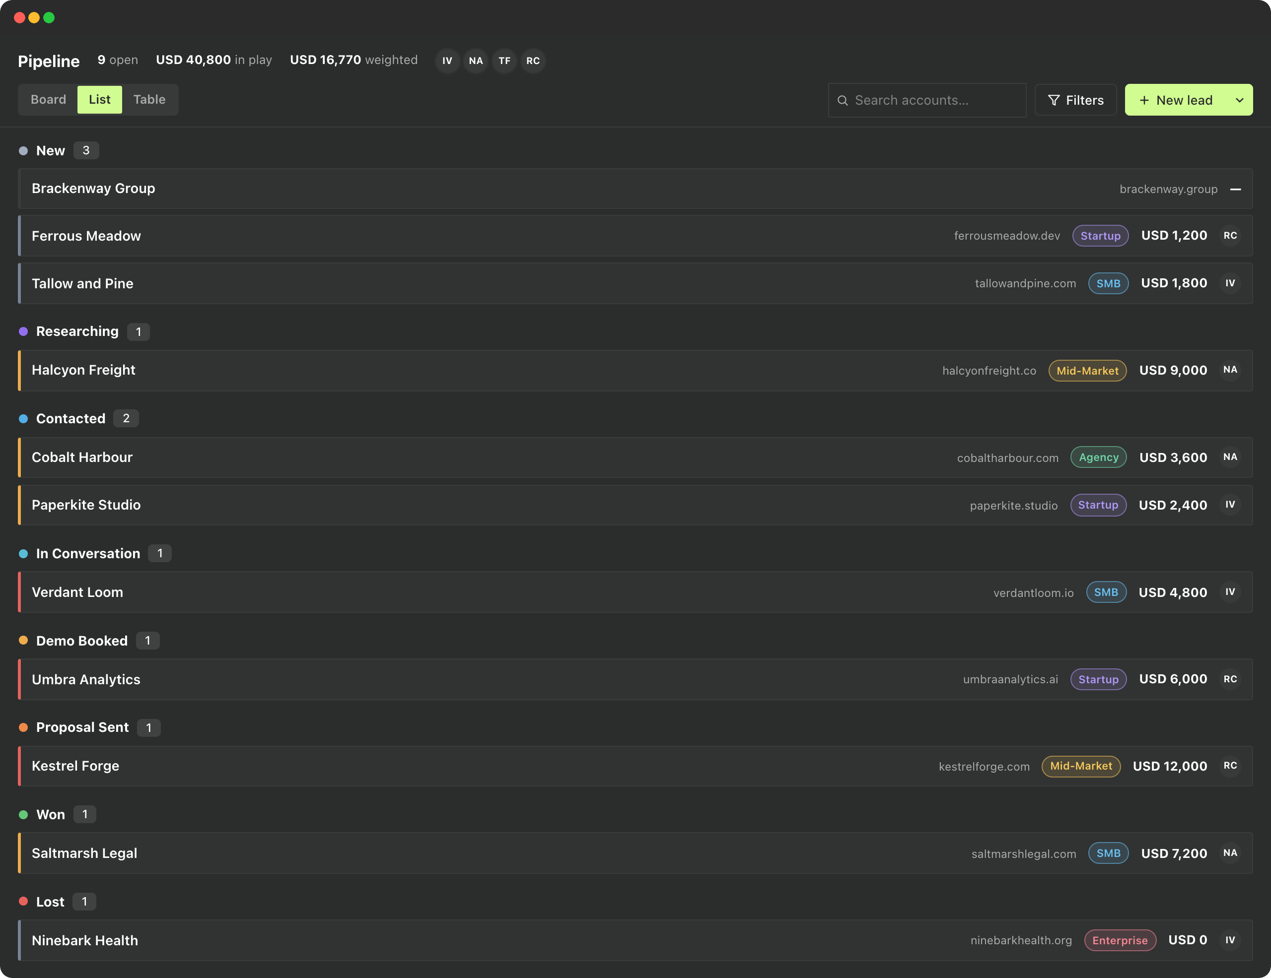Click the brackenway.group domain link

click(1168, 189)
